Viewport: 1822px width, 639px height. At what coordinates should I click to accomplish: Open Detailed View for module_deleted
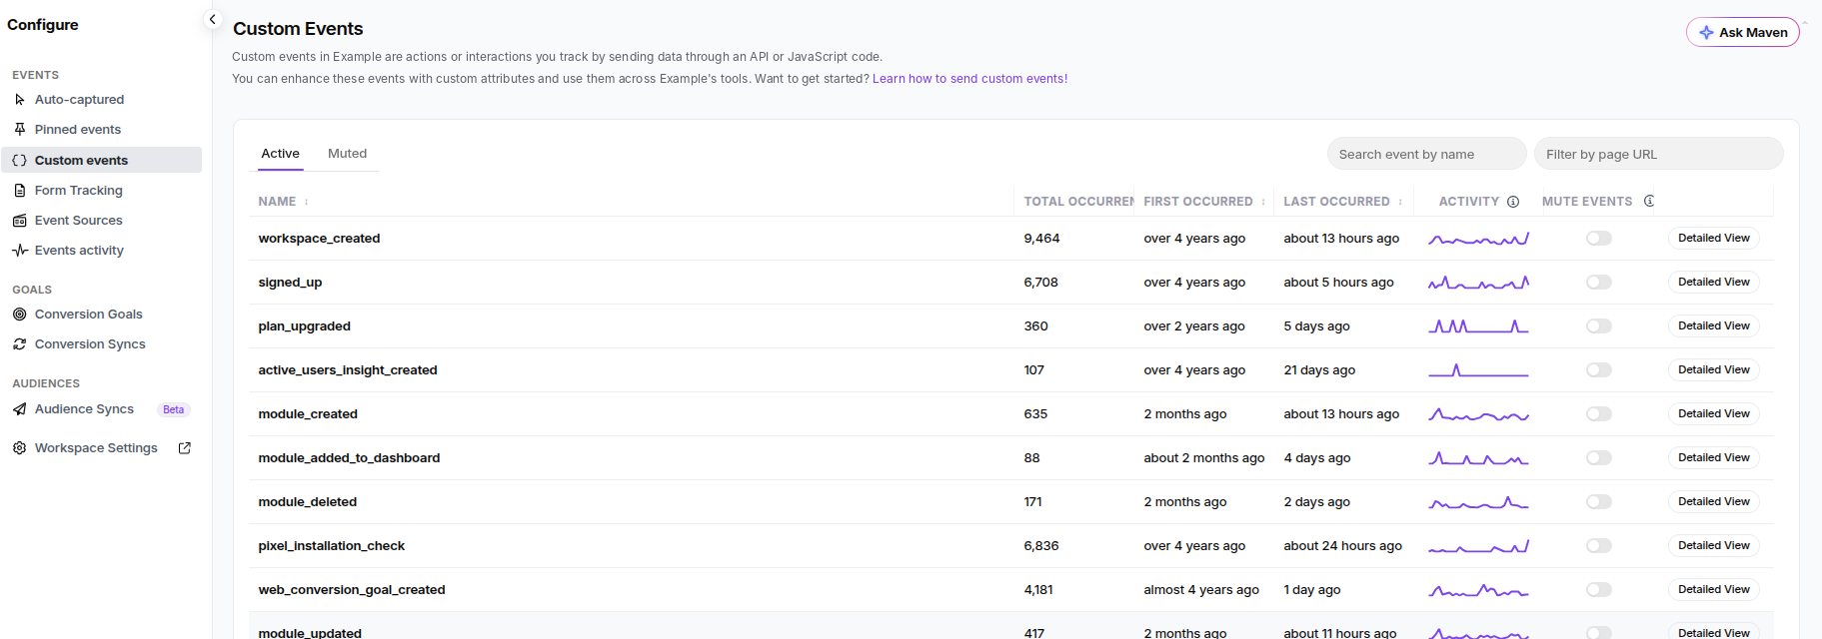tap(1714, 502)
